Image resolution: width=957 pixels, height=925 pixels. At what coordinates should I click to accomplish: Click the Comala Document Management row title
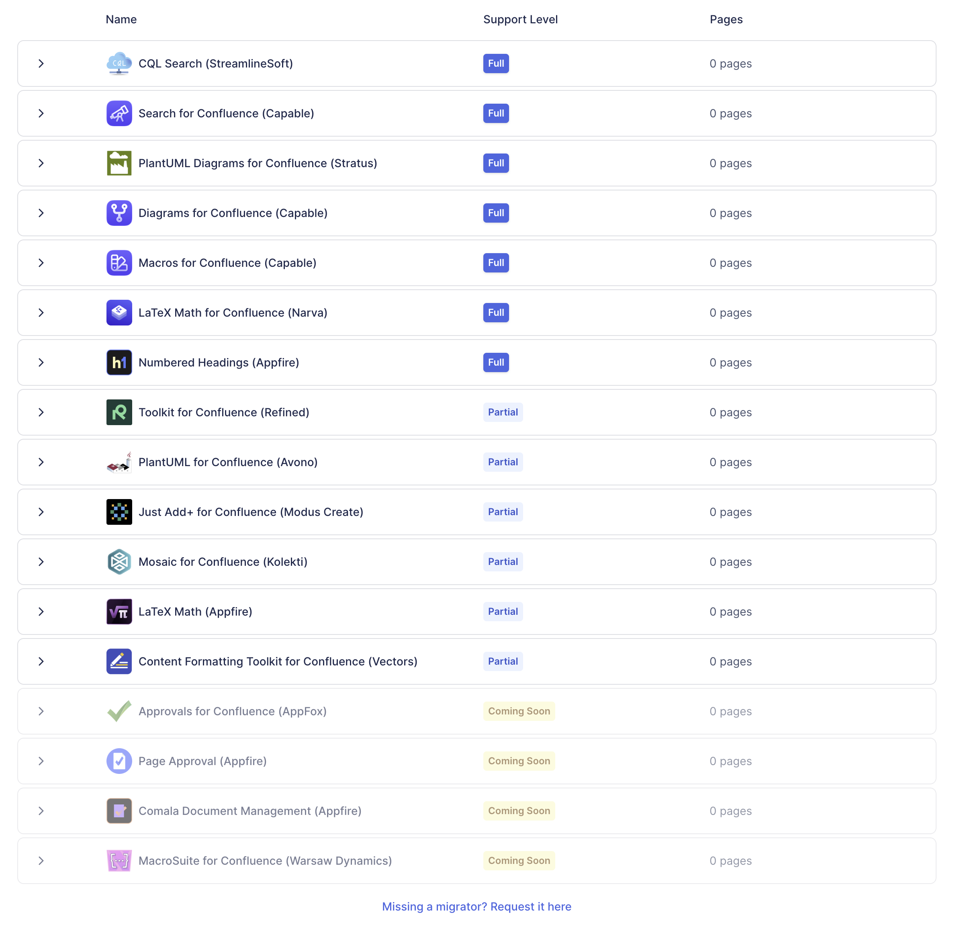(x=249, y=811)
